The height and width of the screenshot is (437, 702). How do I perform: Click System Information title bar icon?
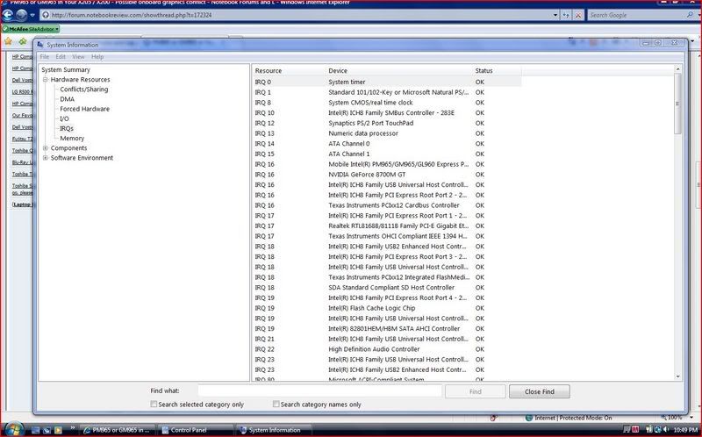[40, 45]
